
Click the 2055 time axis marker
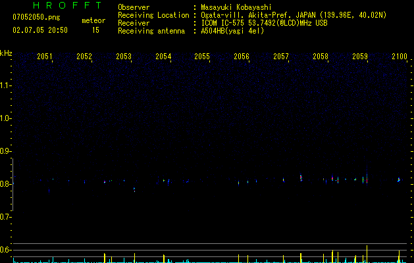[202, 56]
